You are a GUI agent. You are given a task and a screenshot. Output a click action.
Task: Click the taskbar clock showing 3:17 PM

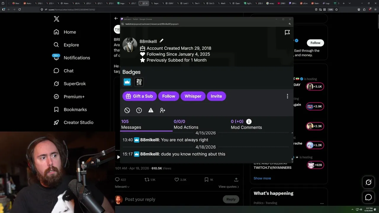[369, 209]
